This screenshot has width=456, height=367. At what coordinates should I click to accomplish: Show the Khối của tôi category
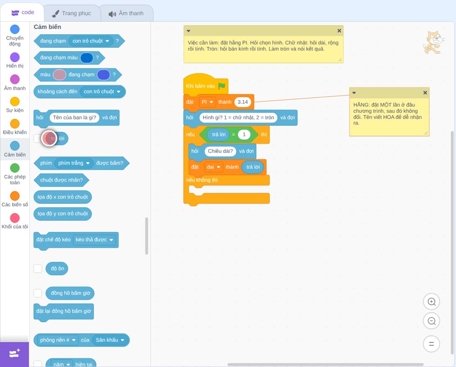pyautogui.click(x=15, y=221)
